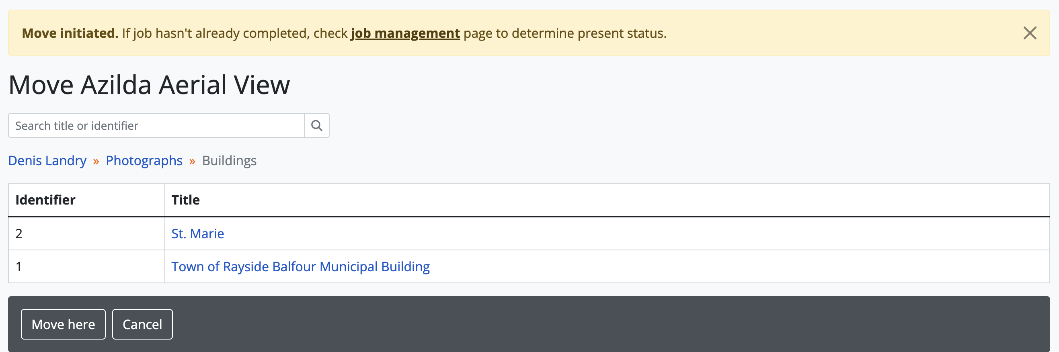This screenshot has height=352, width=1059.
Task: Dismiss the Move initiated alert
Action: [x=1029, y=33]
